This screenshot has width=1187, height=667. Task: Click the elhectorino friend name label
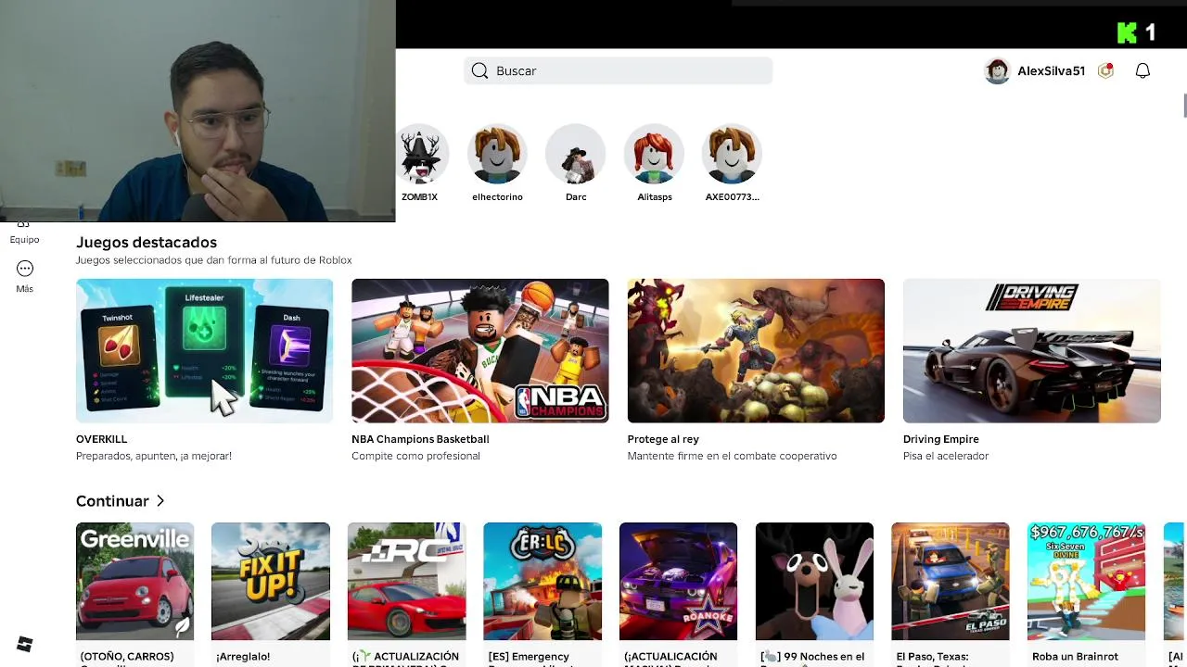497,197
